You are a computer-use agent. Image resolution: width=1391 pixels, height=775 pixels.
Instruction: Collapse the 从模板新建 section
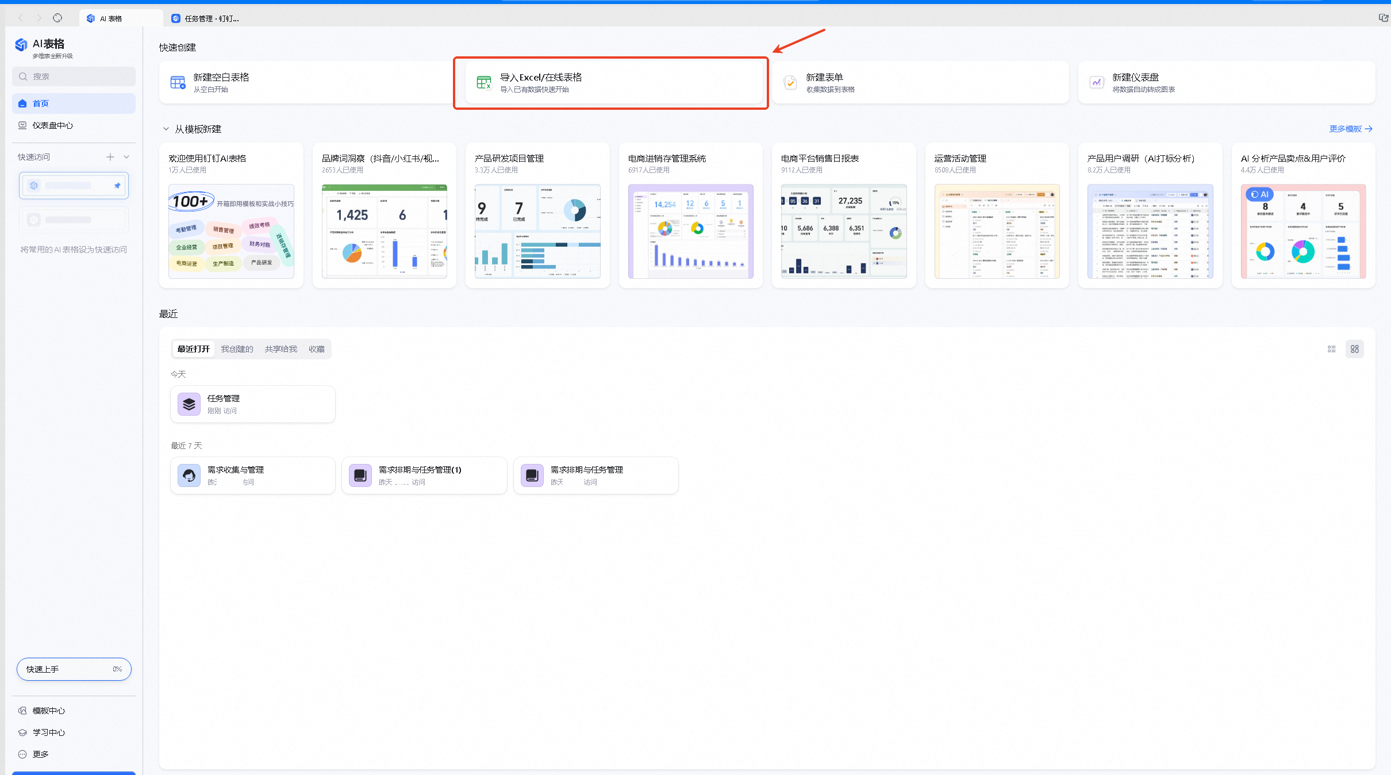166,129
